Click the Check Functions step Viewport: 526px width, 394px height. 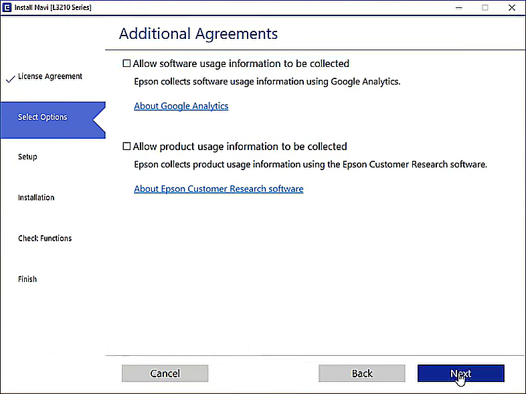click(45, 239)
